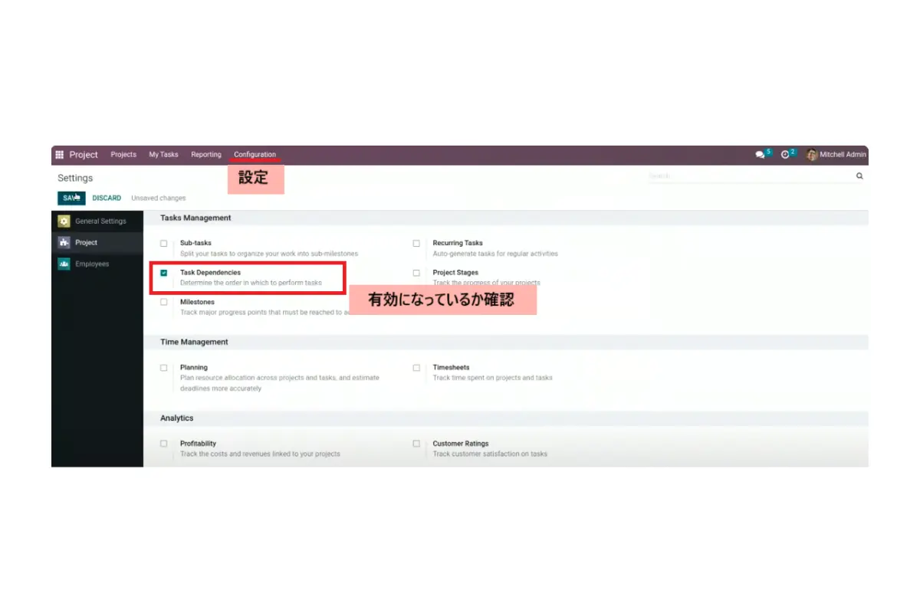The height and width of the screenshot is (613, 920).
Task: Click the Profitability label
Action: coord(198,443)
